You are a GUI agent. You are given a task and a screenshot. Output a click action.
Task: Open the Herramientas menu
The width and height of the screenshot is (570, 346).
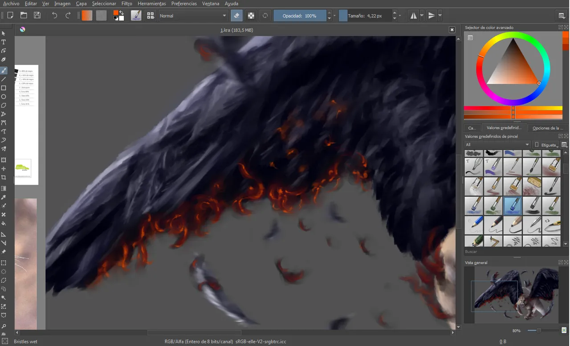(x=151, y=4)
